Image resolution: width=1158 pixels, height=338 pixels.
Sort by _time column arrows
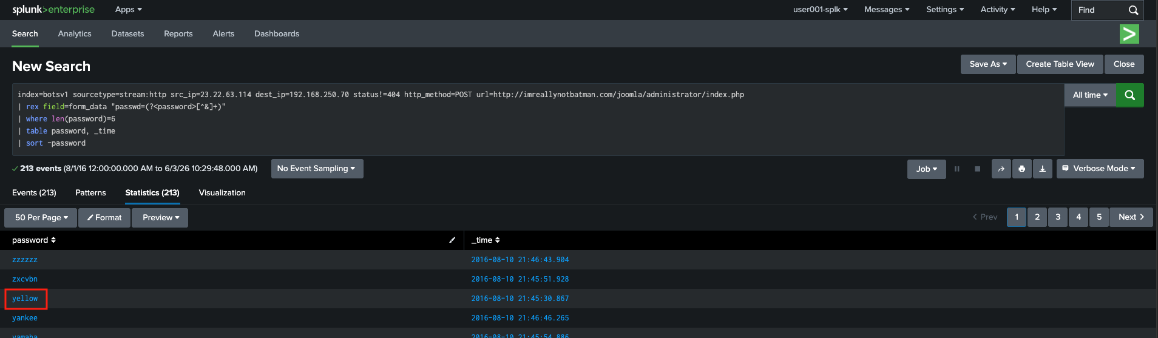(498, 240)
